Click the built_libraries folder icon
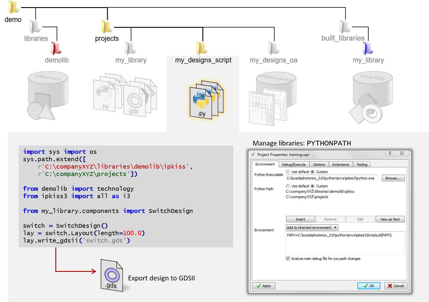This screenshot has height=302, width=429. pos(345,27)
